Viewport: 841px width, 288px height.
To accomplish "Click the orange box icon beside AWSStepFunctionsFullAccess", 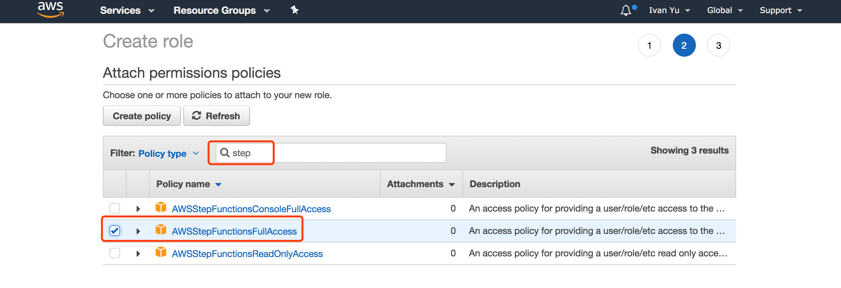I will [x=161, y=230].
